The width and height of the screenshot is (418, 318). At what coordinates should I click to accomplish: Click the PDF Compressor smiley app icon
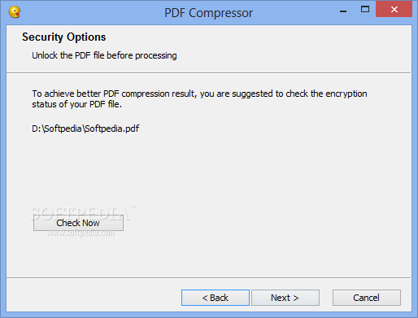pyautogui.click(x=15, y=12)
